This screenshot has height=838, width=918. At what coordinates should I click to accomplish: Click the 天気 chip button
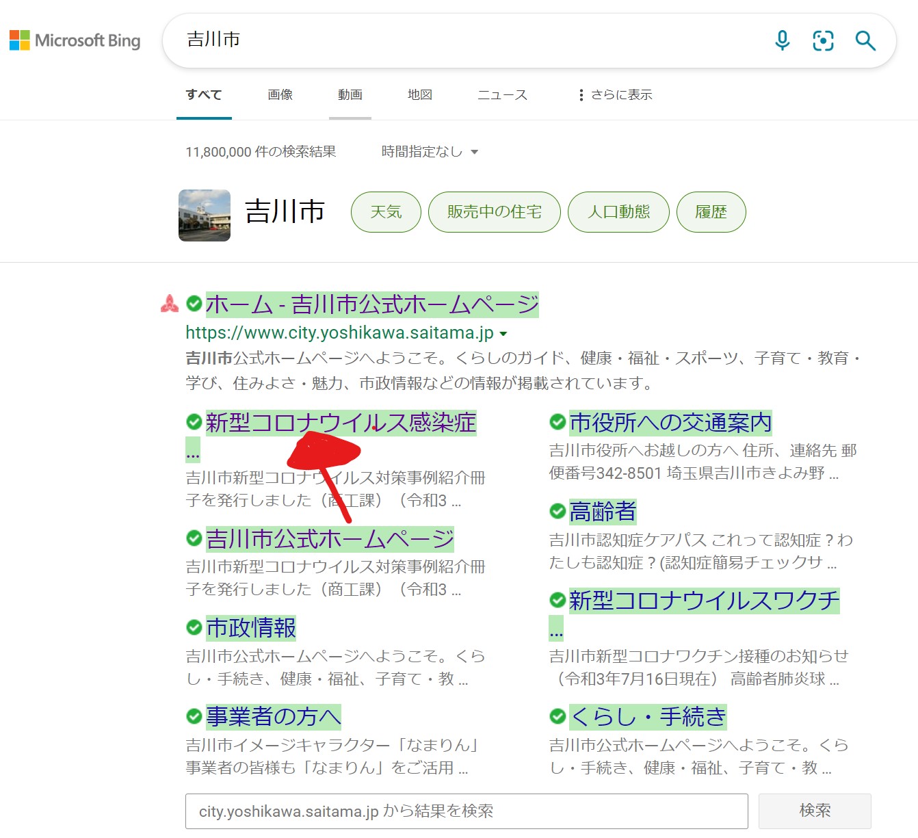(x=386, y=212)
